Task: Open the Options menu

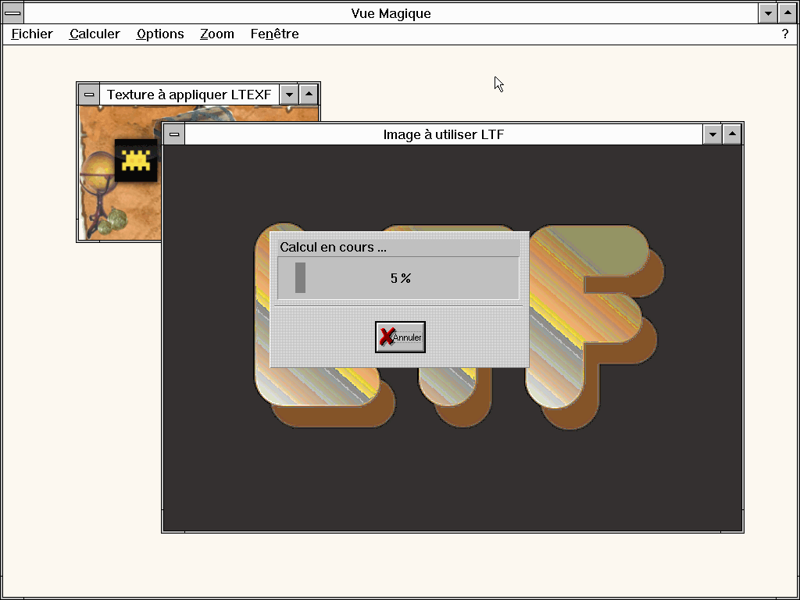Action: click(x=160, y=34)
